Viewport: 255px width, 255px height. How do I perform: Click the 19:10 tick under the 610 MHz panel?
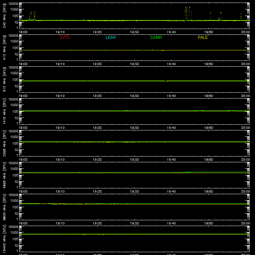pyautogui.click(x=60, y=96)
